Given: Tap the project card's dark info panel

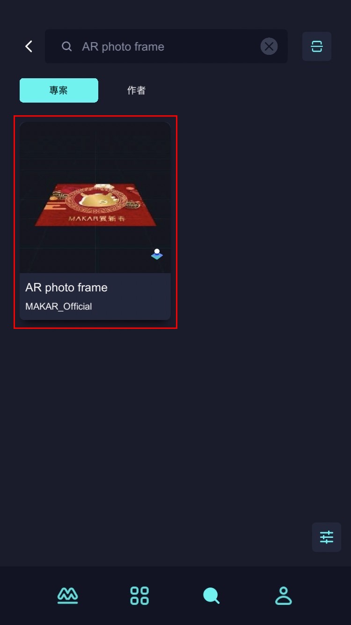Looking at the screenshot, I should 95,297.
